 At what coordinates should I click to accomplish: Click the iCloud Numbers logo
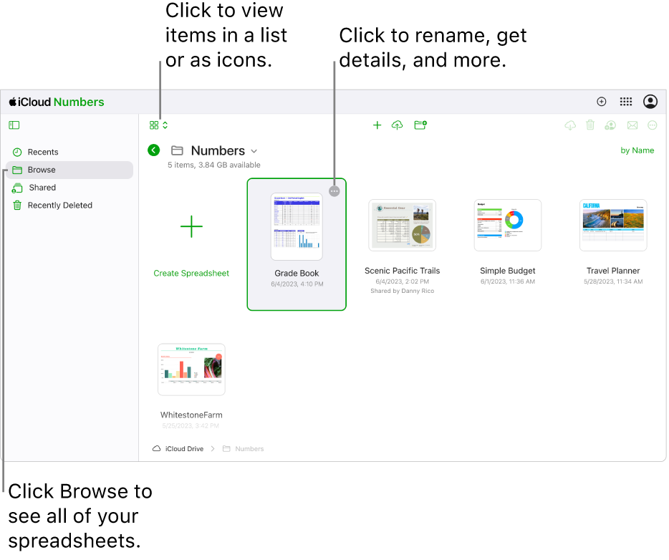click(x=57, y=102)
